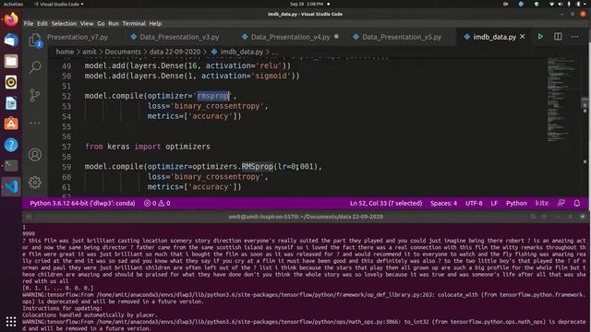This screenshot has width=591, height=332.
Task: Open Source Control view
Action: pyautogui.click(x=35, y=95)
